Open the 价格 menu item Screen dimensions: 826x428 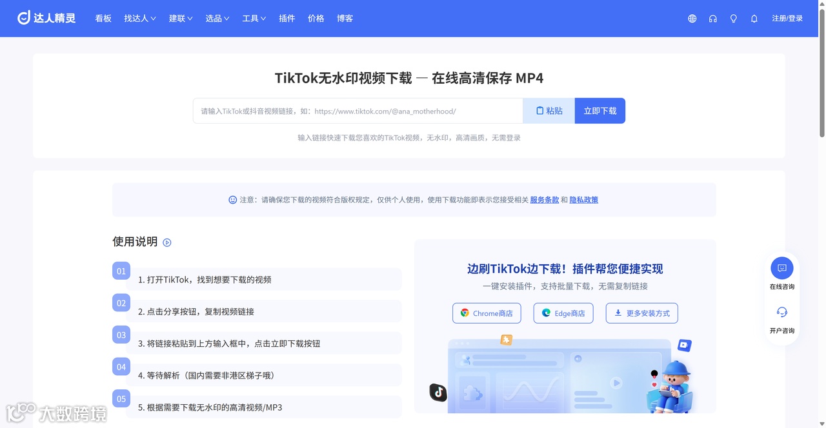[x=316, y=19]
